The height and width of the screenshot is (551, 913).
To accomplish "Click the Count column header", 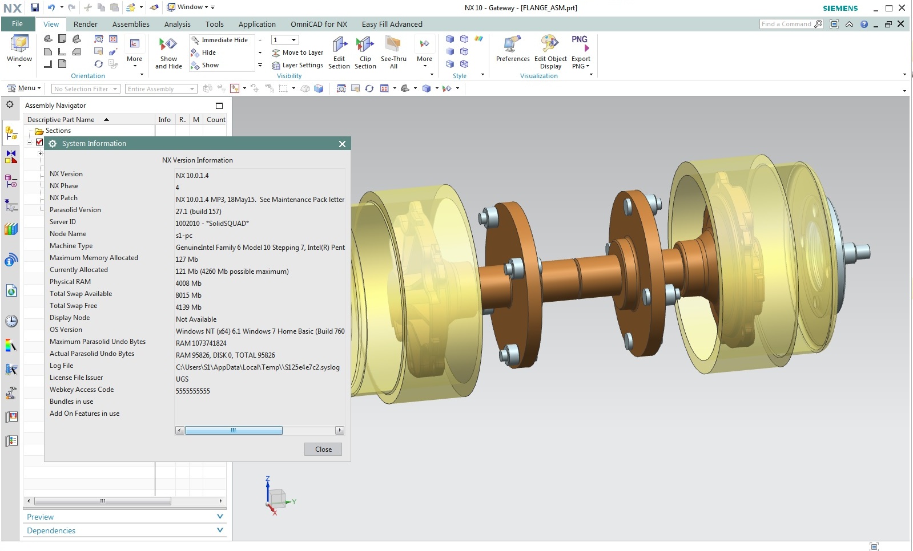I will coord(216,120).
